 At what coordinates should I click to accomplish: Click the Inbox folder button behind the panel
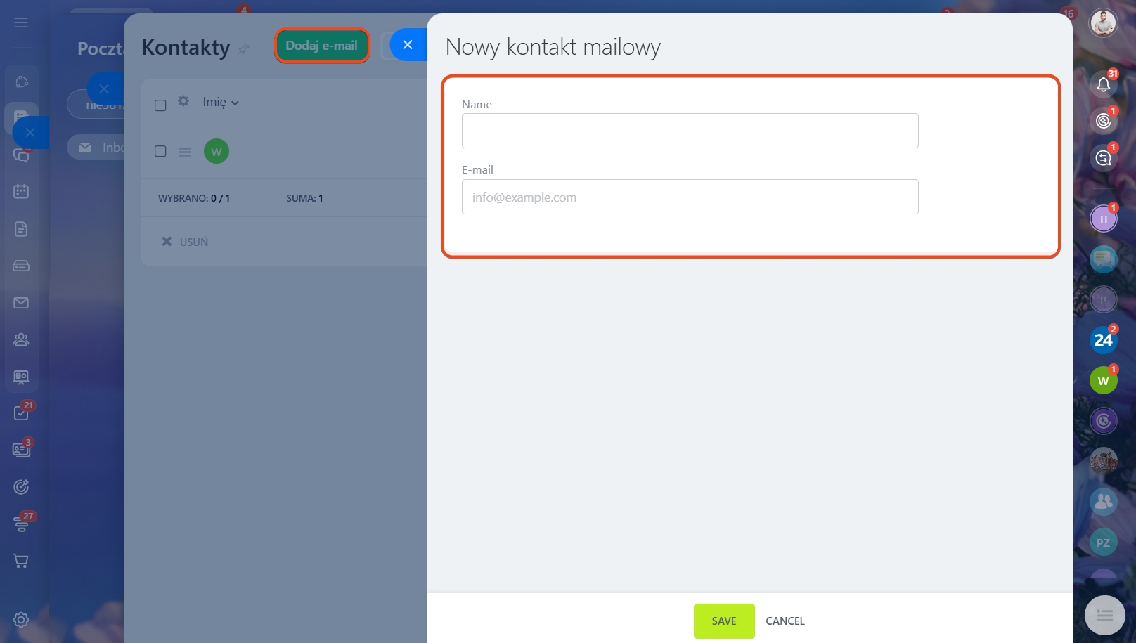pyautogui.click(x=97, y=148)
